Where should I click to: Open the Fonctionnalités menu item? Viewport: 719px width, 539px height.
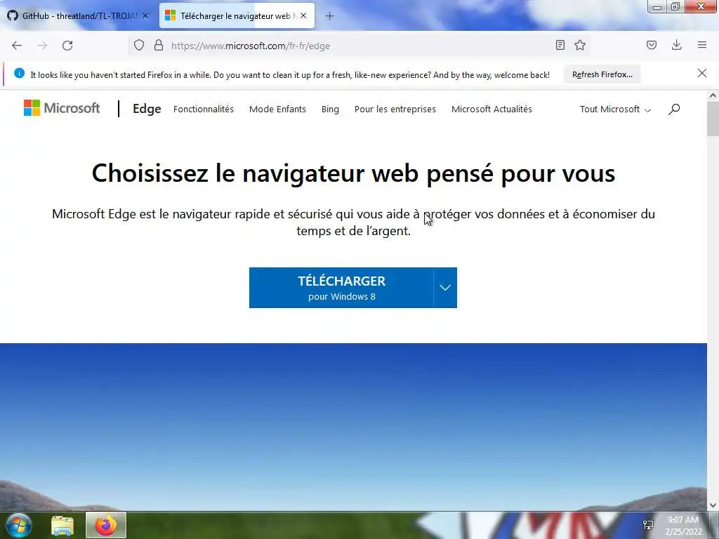[204, 109]
